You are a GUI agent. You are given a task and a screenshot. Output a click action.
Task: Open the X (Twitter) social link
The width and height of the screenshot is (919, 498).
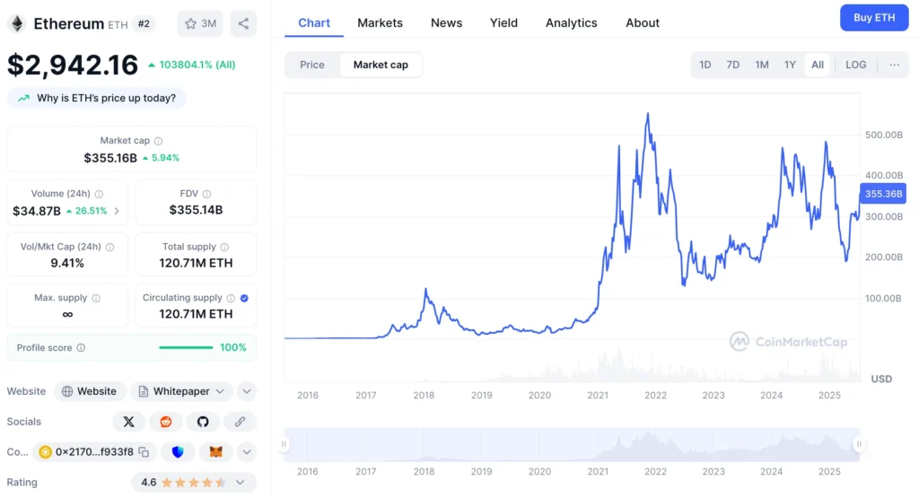[x=128, y=422]
